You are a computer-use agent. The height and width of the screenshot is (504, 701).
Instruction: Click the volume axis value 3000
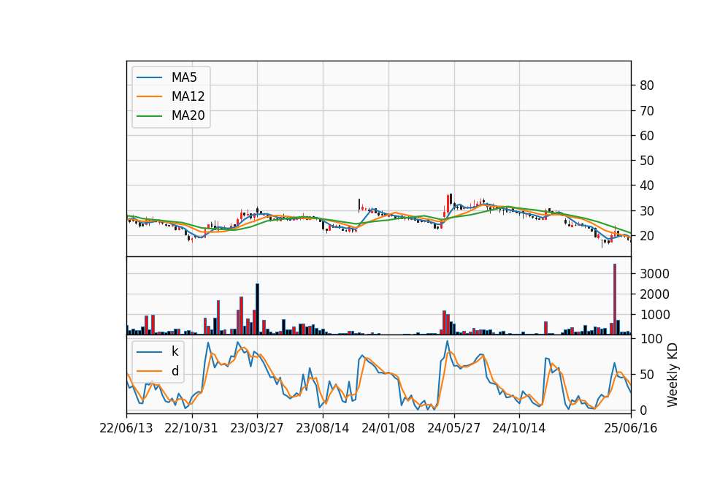654,274
